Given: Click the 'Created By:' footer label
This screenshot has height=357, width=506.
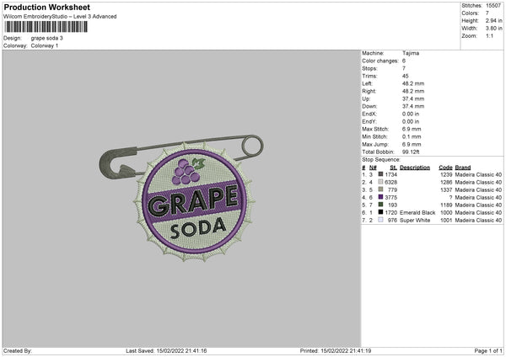Looking at the screenshot, I should pos(18,350).
